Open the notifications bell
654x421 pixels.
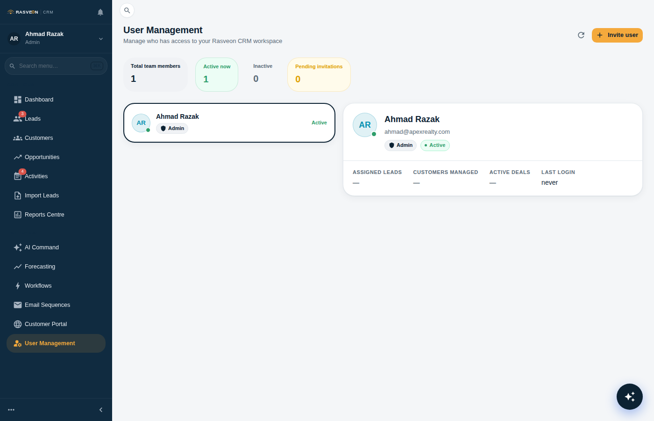click(x=100, y=12)
